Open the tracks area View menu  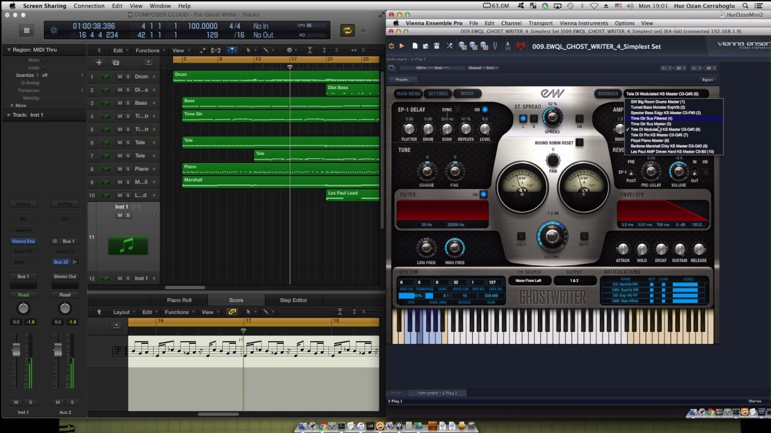click(x=181, y=51)
